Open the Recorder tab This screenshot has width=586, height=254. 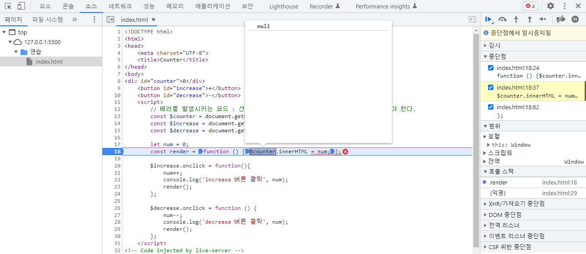[325, 6]
